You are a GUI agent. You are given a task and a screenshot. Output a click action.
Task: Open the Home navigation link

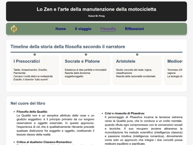(60, 29)
